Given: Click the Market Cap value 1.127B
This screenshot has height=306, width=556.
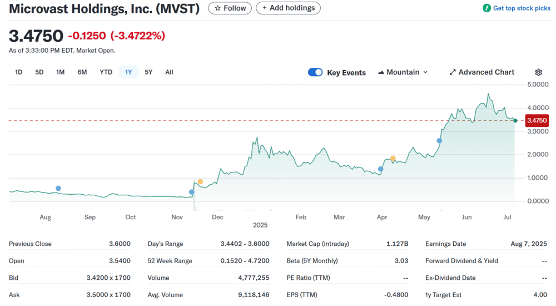Looking at the screenshot, I should tap(397, 244).
